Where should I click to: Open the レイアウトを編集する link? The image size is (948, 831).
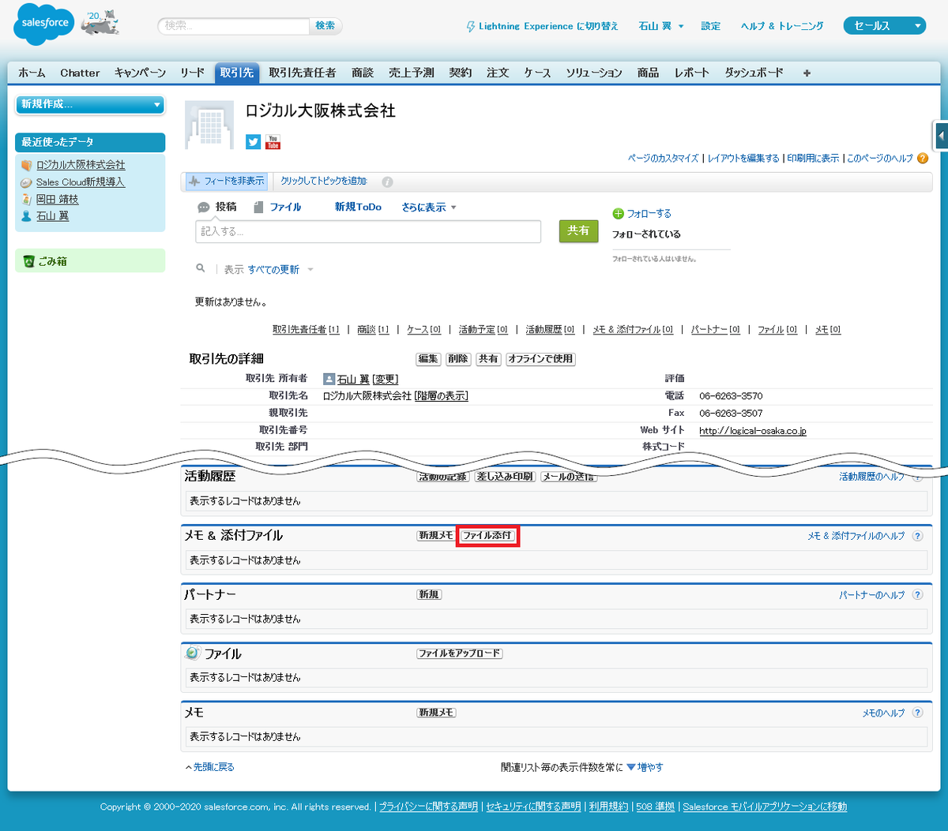click(x=743, y=158)
